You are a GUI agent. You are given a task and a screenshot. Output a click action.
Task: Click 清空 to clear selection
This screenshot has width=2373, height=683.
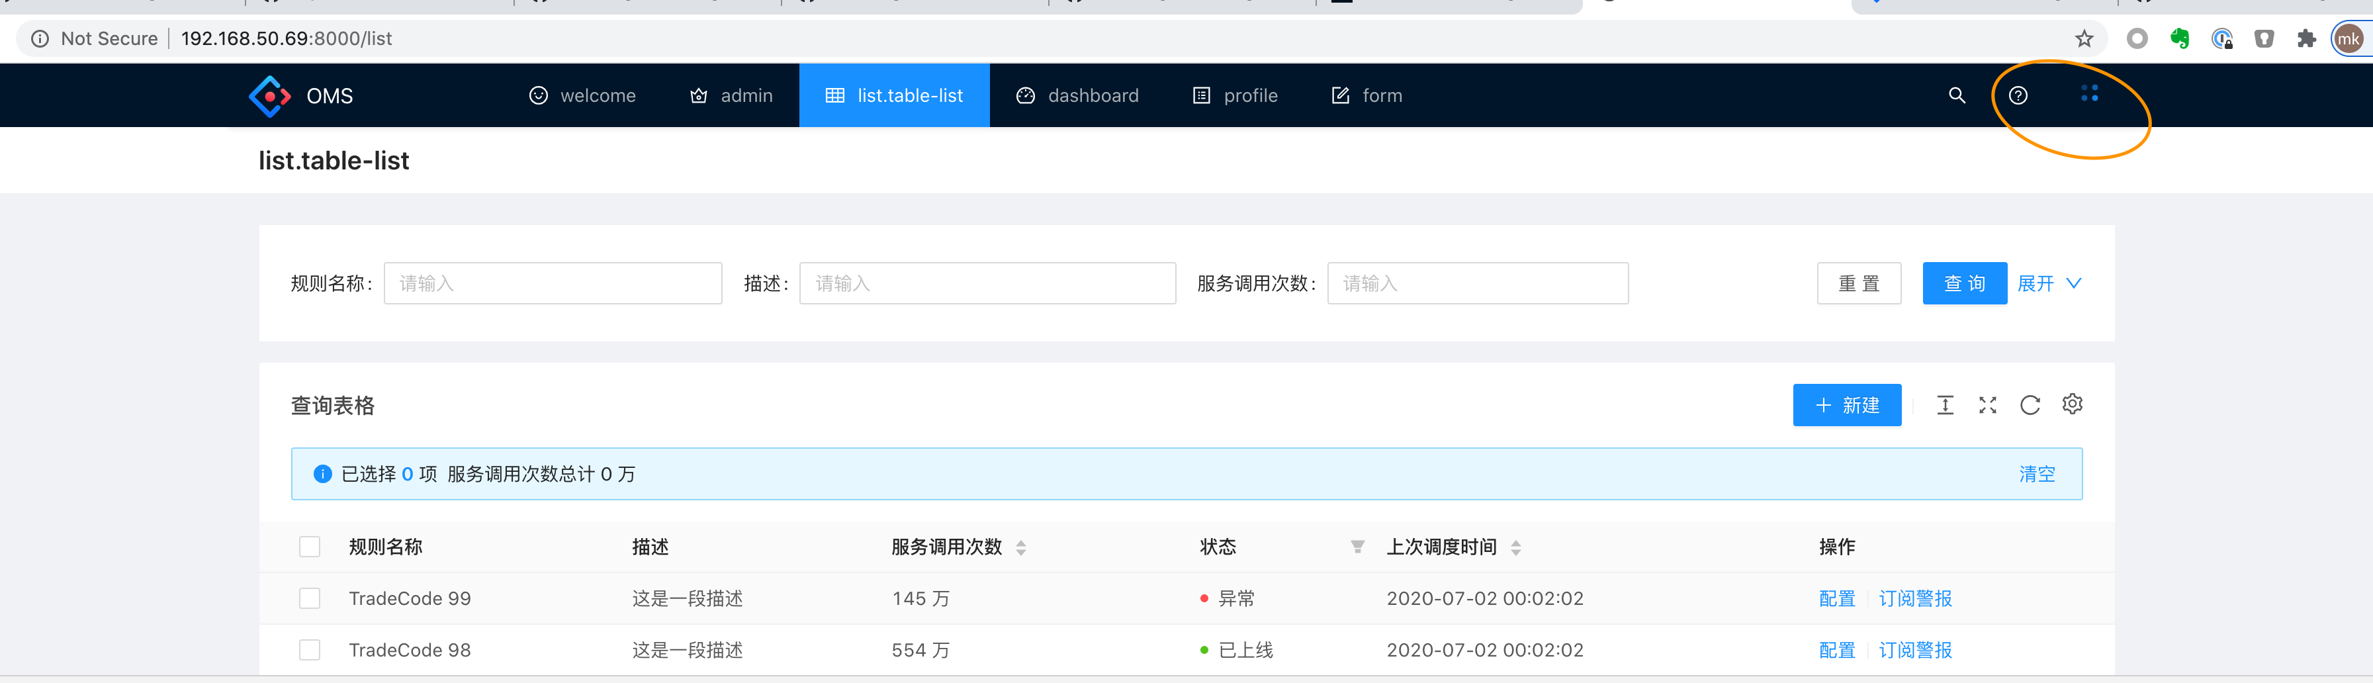pyautogui.click(x=2037, y=474)
